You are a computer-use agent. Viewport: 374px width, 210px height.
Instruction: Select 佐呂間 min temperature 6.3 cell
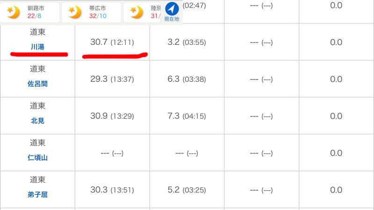(x=187, y=79)
